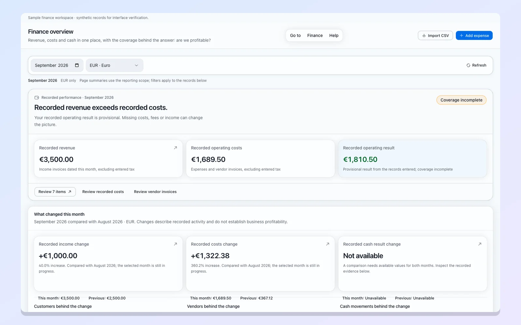
Task: Open the Recorded cash result change arrow
Action: tap(480, 244)
